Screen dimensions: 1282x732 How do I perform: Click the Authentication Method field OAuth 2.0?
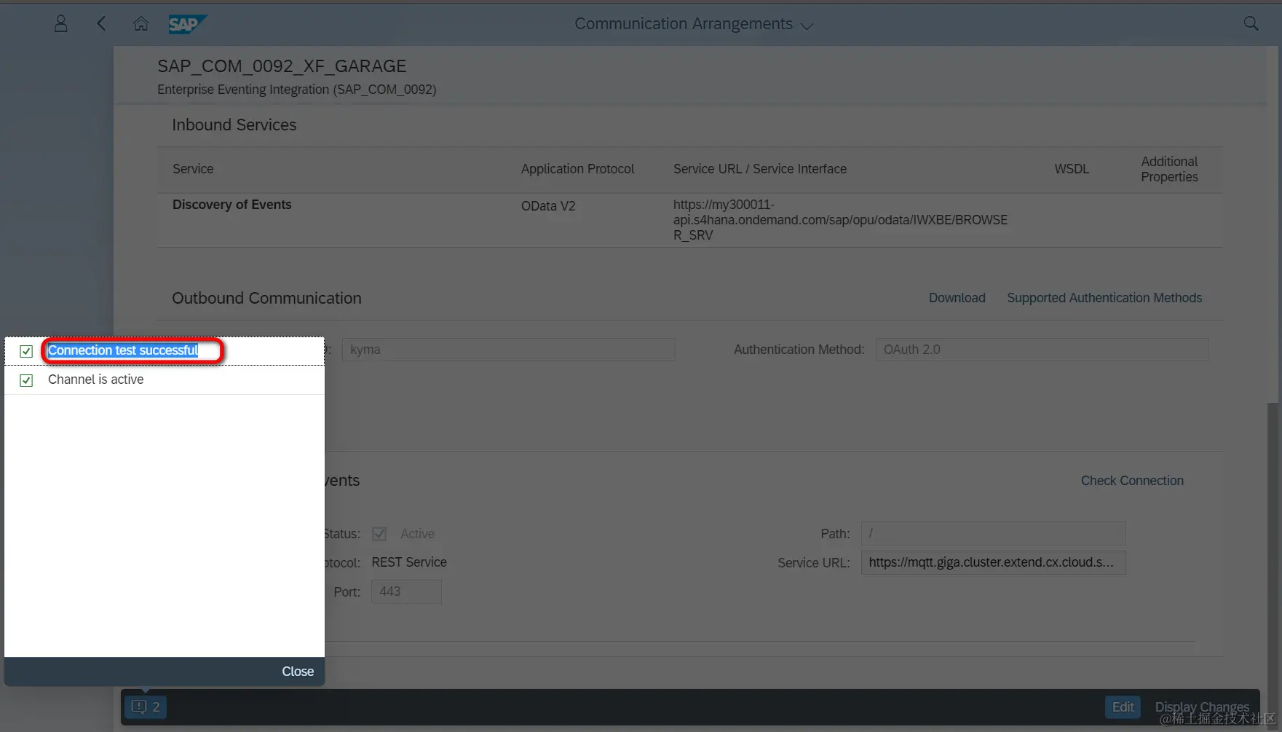[x=1042, y=350]
